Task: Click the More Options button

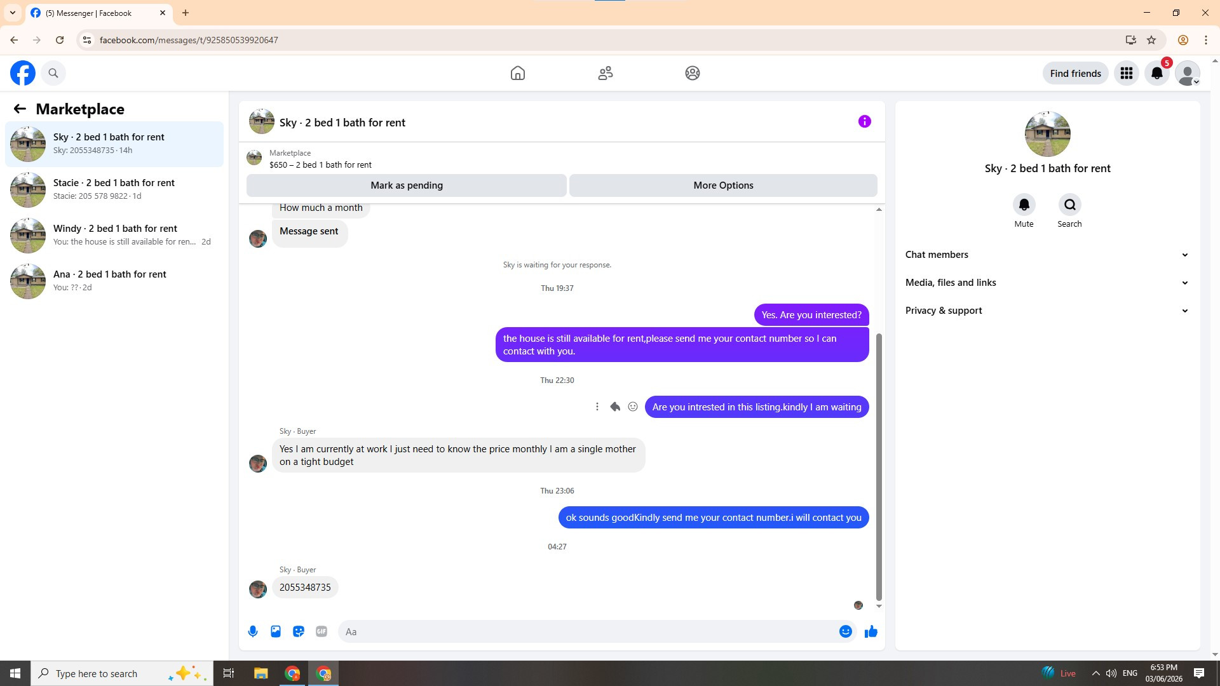Action: [723, 185]
